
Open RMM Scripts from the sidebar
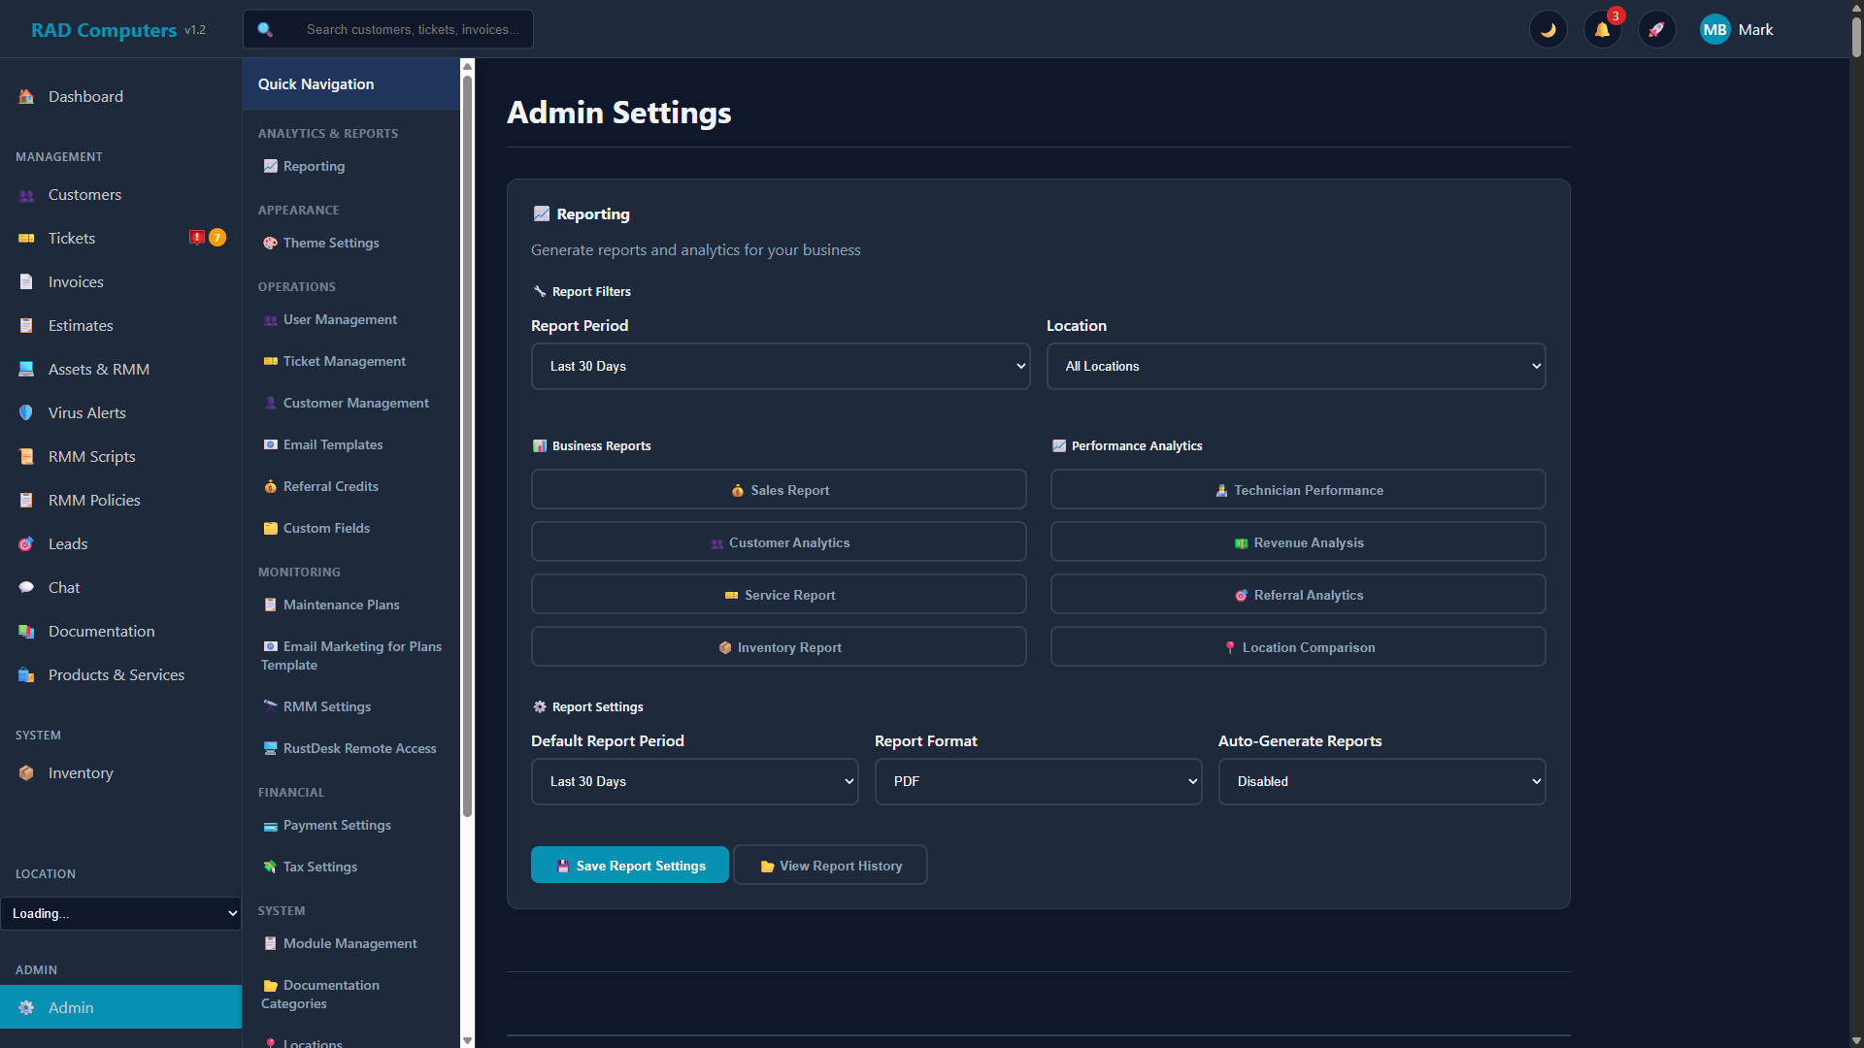(x=90, y=456)
